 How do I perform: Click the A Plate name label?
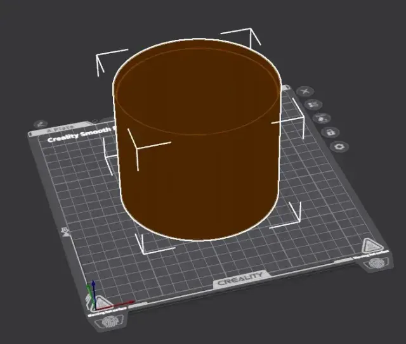point(61,129)
